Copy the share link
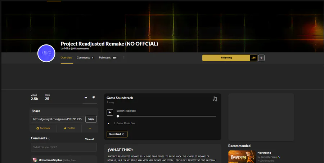 [91, 119]
